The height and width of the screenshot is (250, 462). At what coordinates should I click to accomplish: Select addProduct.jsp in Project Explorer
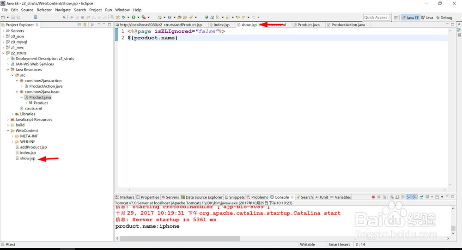coord(33,147)
